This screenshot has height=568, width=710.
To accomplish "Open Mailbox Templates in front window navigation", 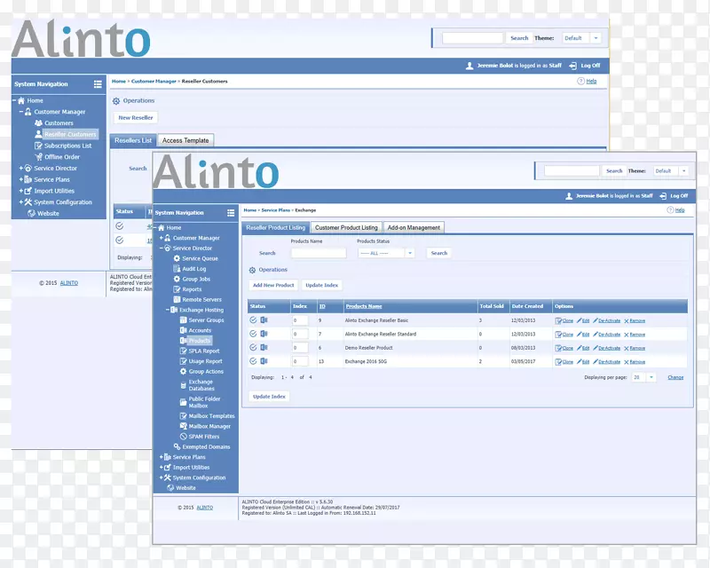I will 211,416.
